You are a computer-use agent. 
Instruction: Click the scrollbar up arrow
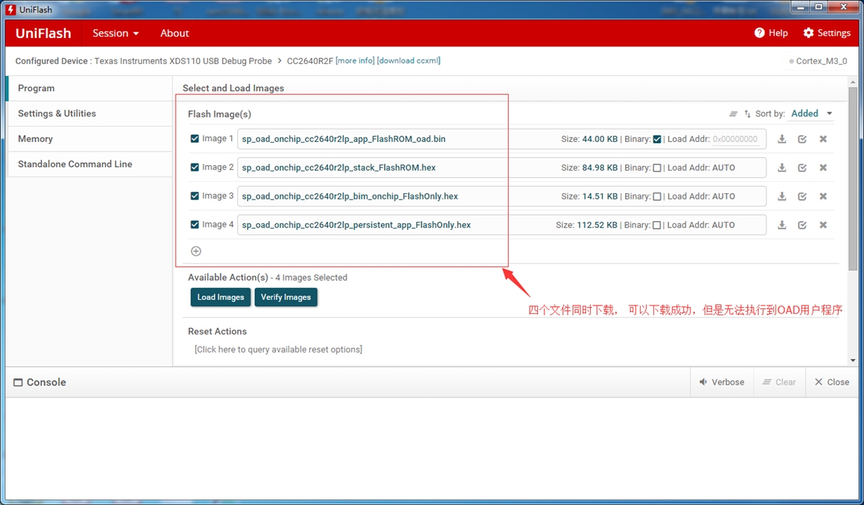(853, 81)
